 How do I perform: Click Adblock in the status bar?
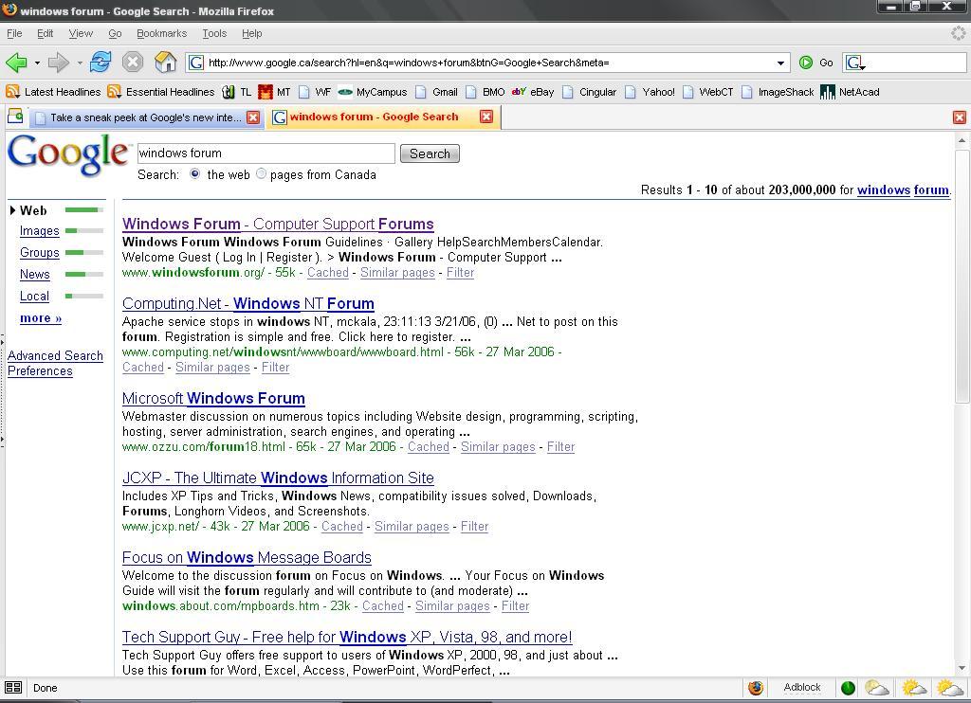802,688
